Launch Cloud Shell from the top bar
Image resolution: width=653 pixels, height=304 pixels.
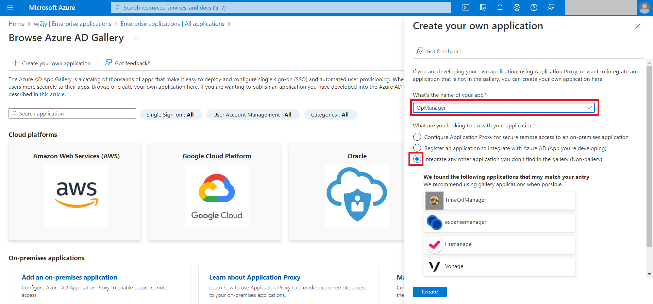tap(466, 7)
